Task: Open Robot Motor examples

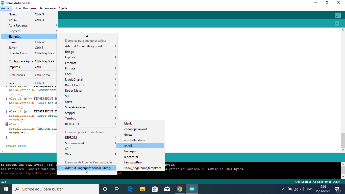Action: click(x=87, y=91)
